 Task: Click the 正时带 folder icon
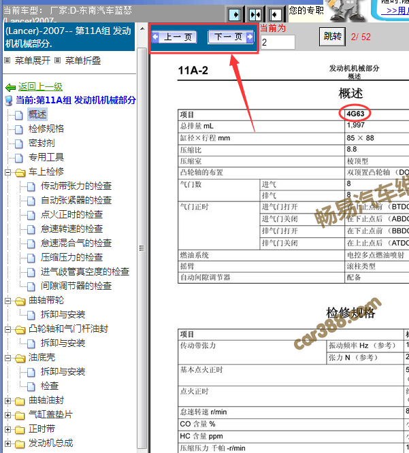tap(20, 430)
